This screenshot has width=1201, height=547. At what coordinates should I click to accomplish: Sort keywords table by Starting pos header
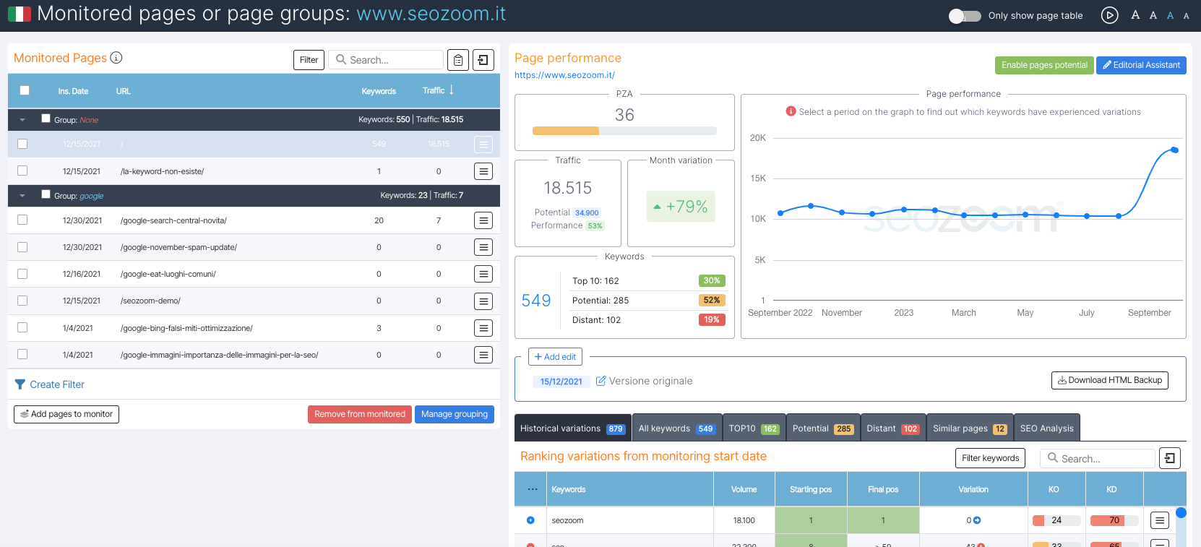[811, 489]
